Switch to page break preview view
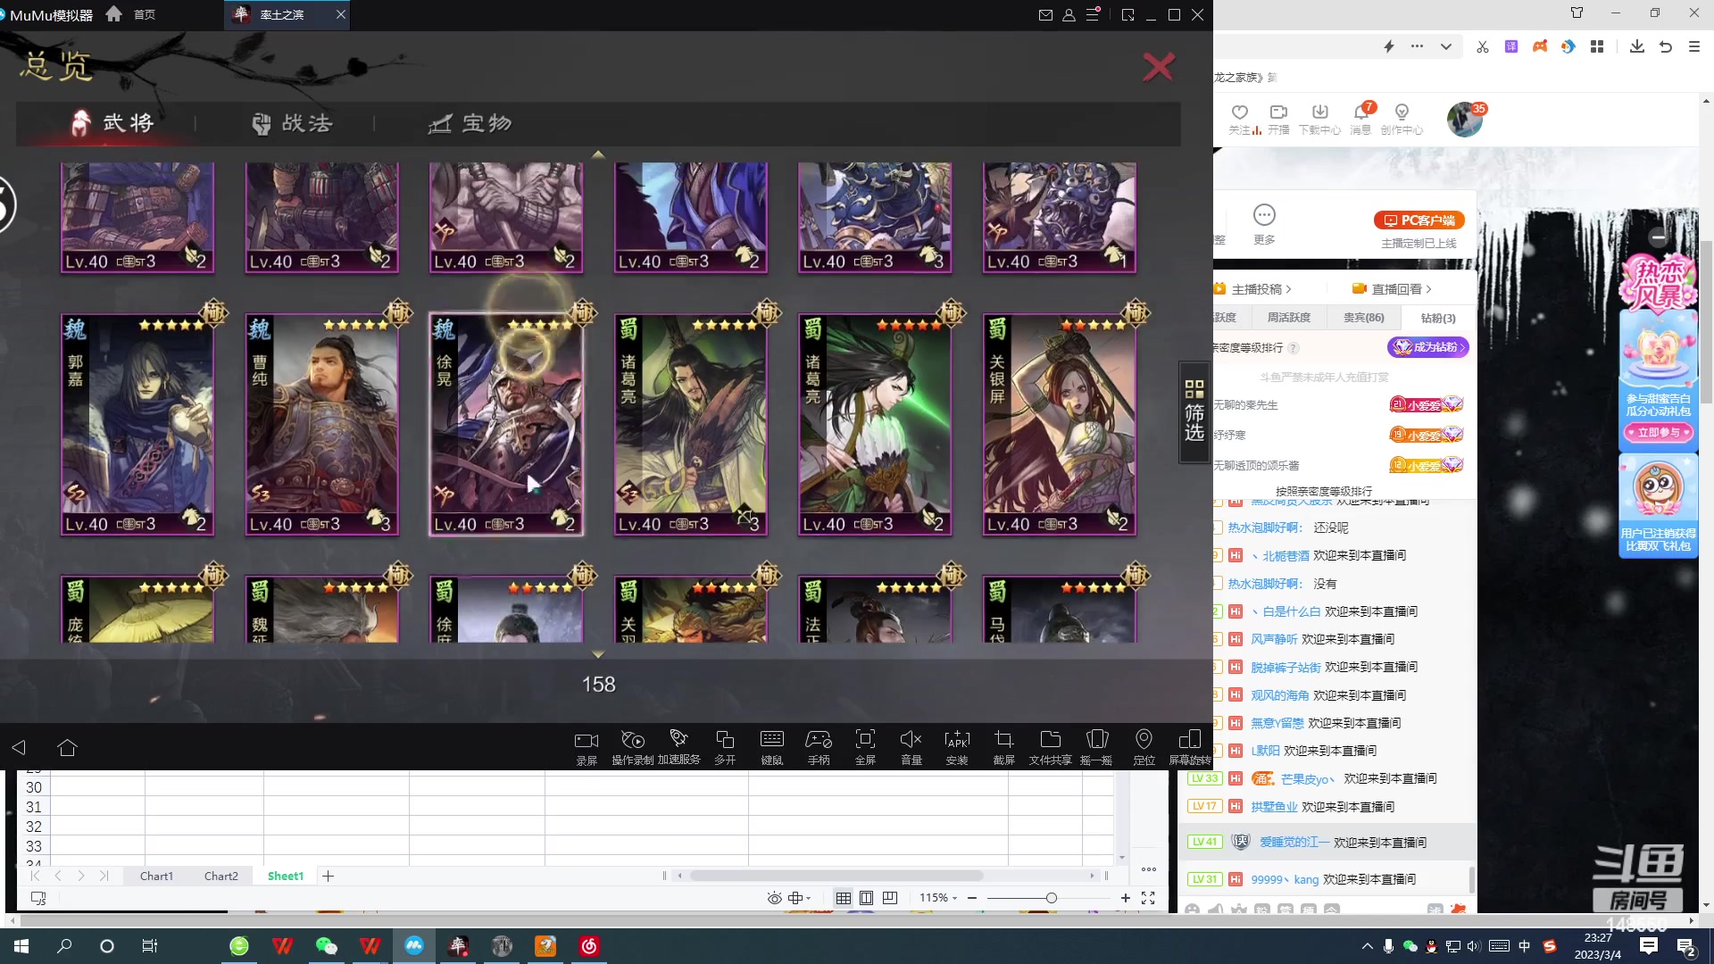This screenshot has width=1714, height=964. (890, 898)
